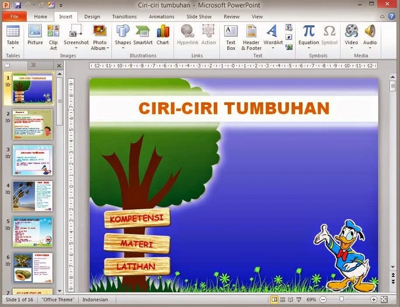Open the Animations tab
Image resolution: width=400 pixels, height=307 pixels.
point(161,17)
